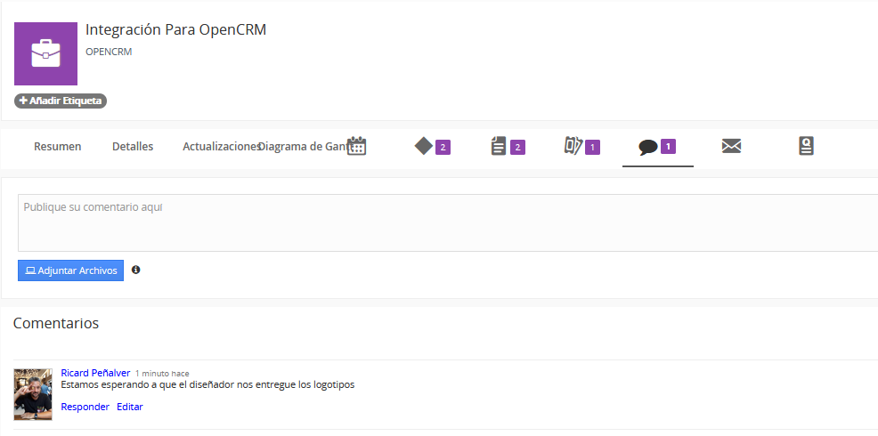
Task: Click the Comentarios heading
Action: coord(56,323)
